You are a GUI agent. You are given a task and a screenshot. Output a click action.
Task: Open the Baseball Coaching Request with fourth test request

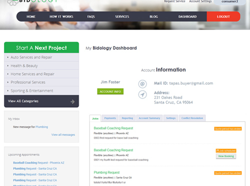point(113,150)
